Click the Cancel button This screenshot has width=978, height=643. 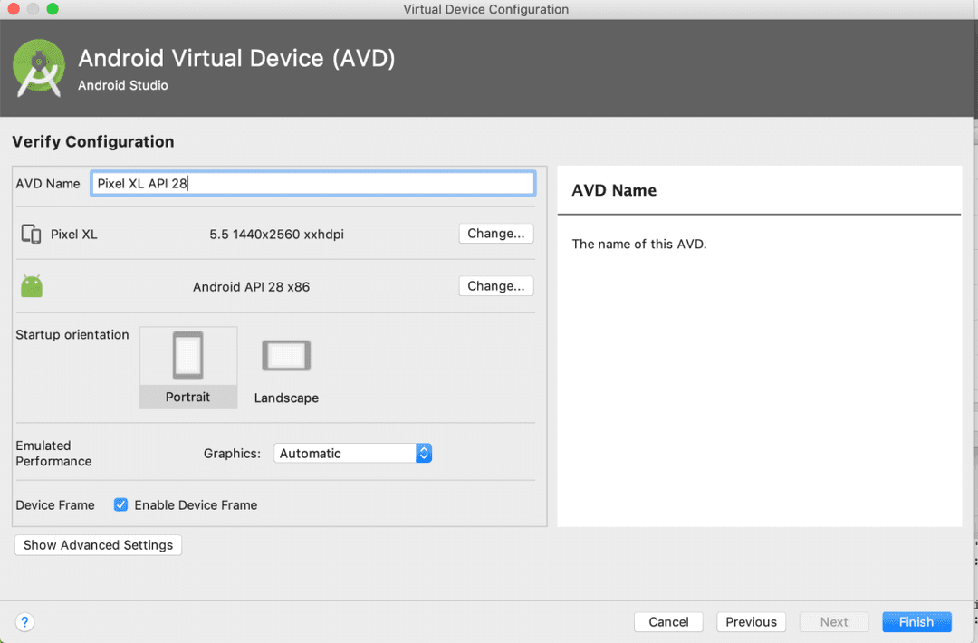tap(668, 622)
